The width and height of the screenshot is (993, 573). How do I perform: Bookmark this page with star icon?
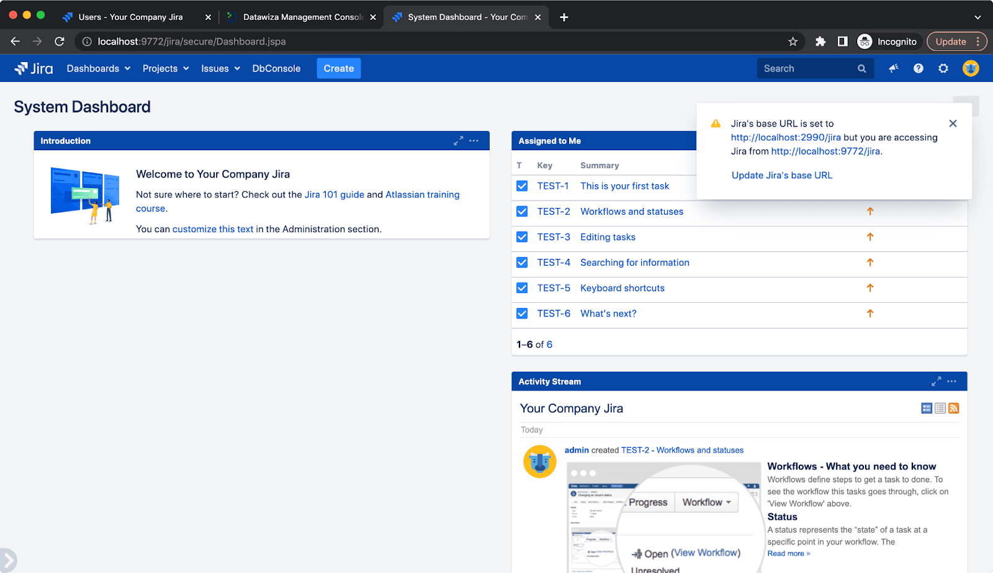coord(793,42)
